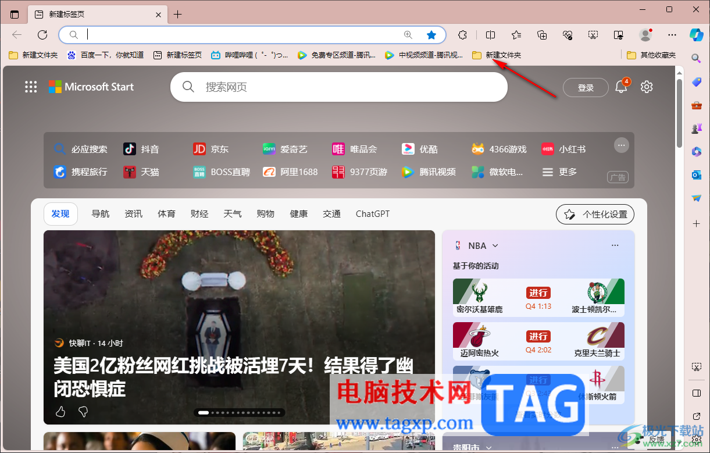Screen dimensions: 710x453
Task: Open the 阿里1688 quick link
Action: [290, 172]
